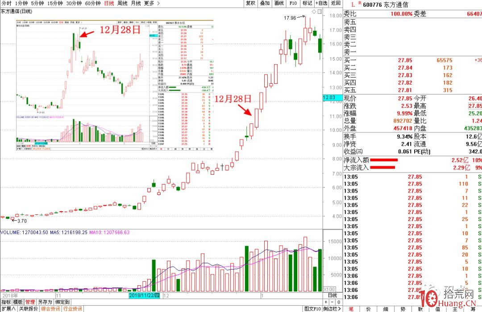Select the 30分钟 period
This screenshot has height=312, width=482.
click(74, 4)
